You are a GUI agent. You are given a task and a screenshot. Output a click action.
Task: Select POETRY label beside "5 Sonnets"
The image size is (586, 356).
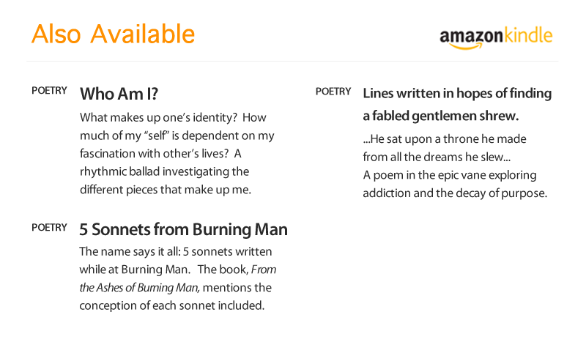[x=50, y=228]
